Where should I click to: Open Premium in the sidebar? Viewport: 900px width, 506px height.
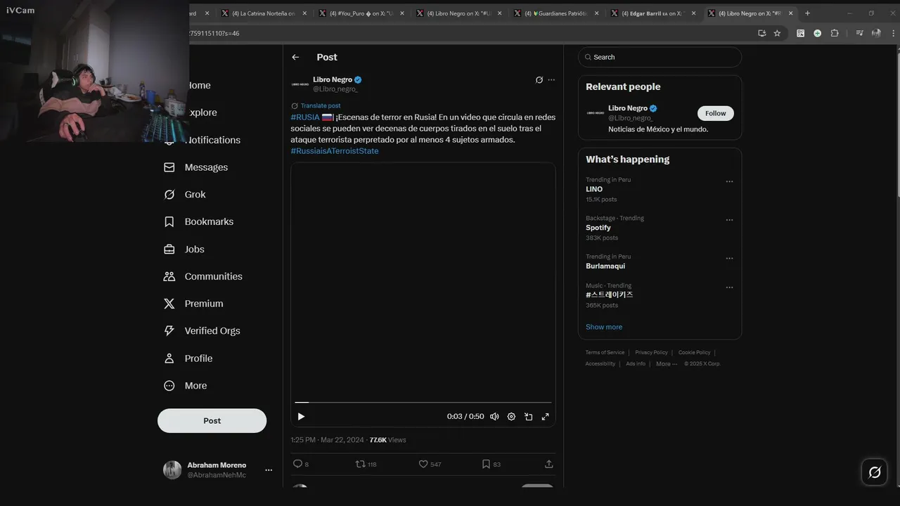coord(193,304)
